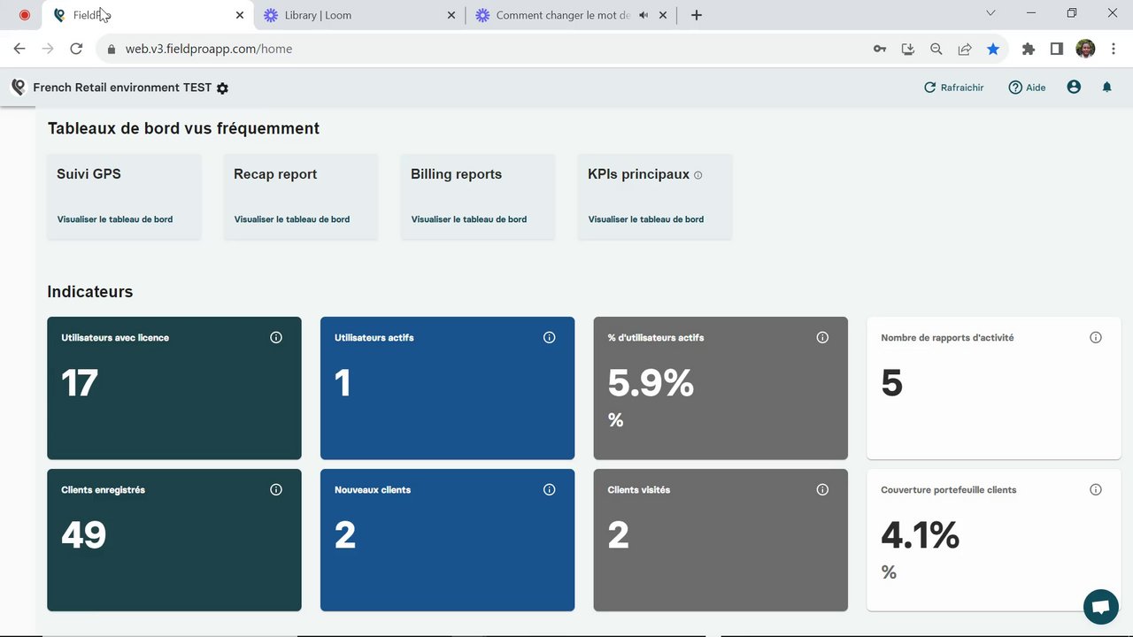The image size is (1133, 637).
Task: View the KPIs principaux dashboard link
Action: [646, 219]
